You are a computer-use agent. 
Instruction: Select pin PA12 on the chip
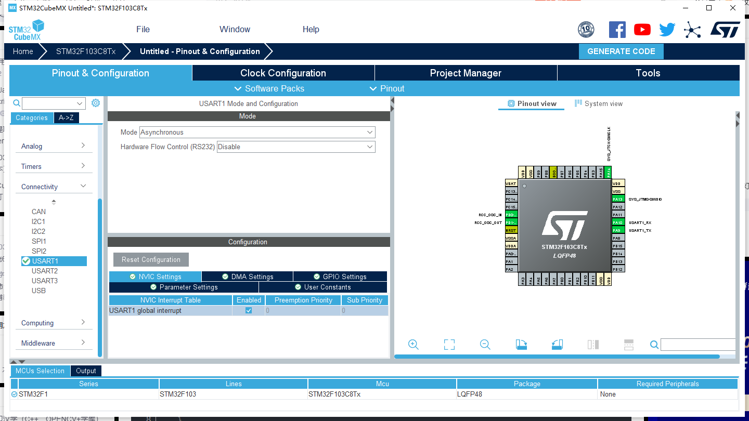tap(617, 207)
